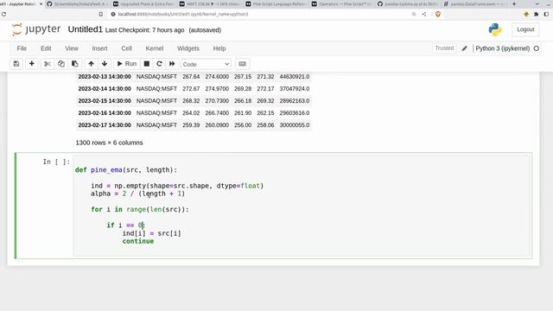Screen dimensions: 553x311
Task: Run the current cell
Action: point(127,64)
